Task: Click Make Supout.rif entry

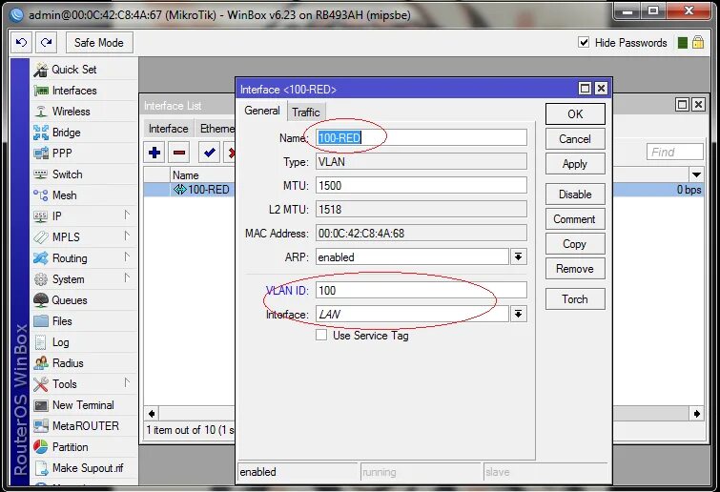Action: coord(85,468)
